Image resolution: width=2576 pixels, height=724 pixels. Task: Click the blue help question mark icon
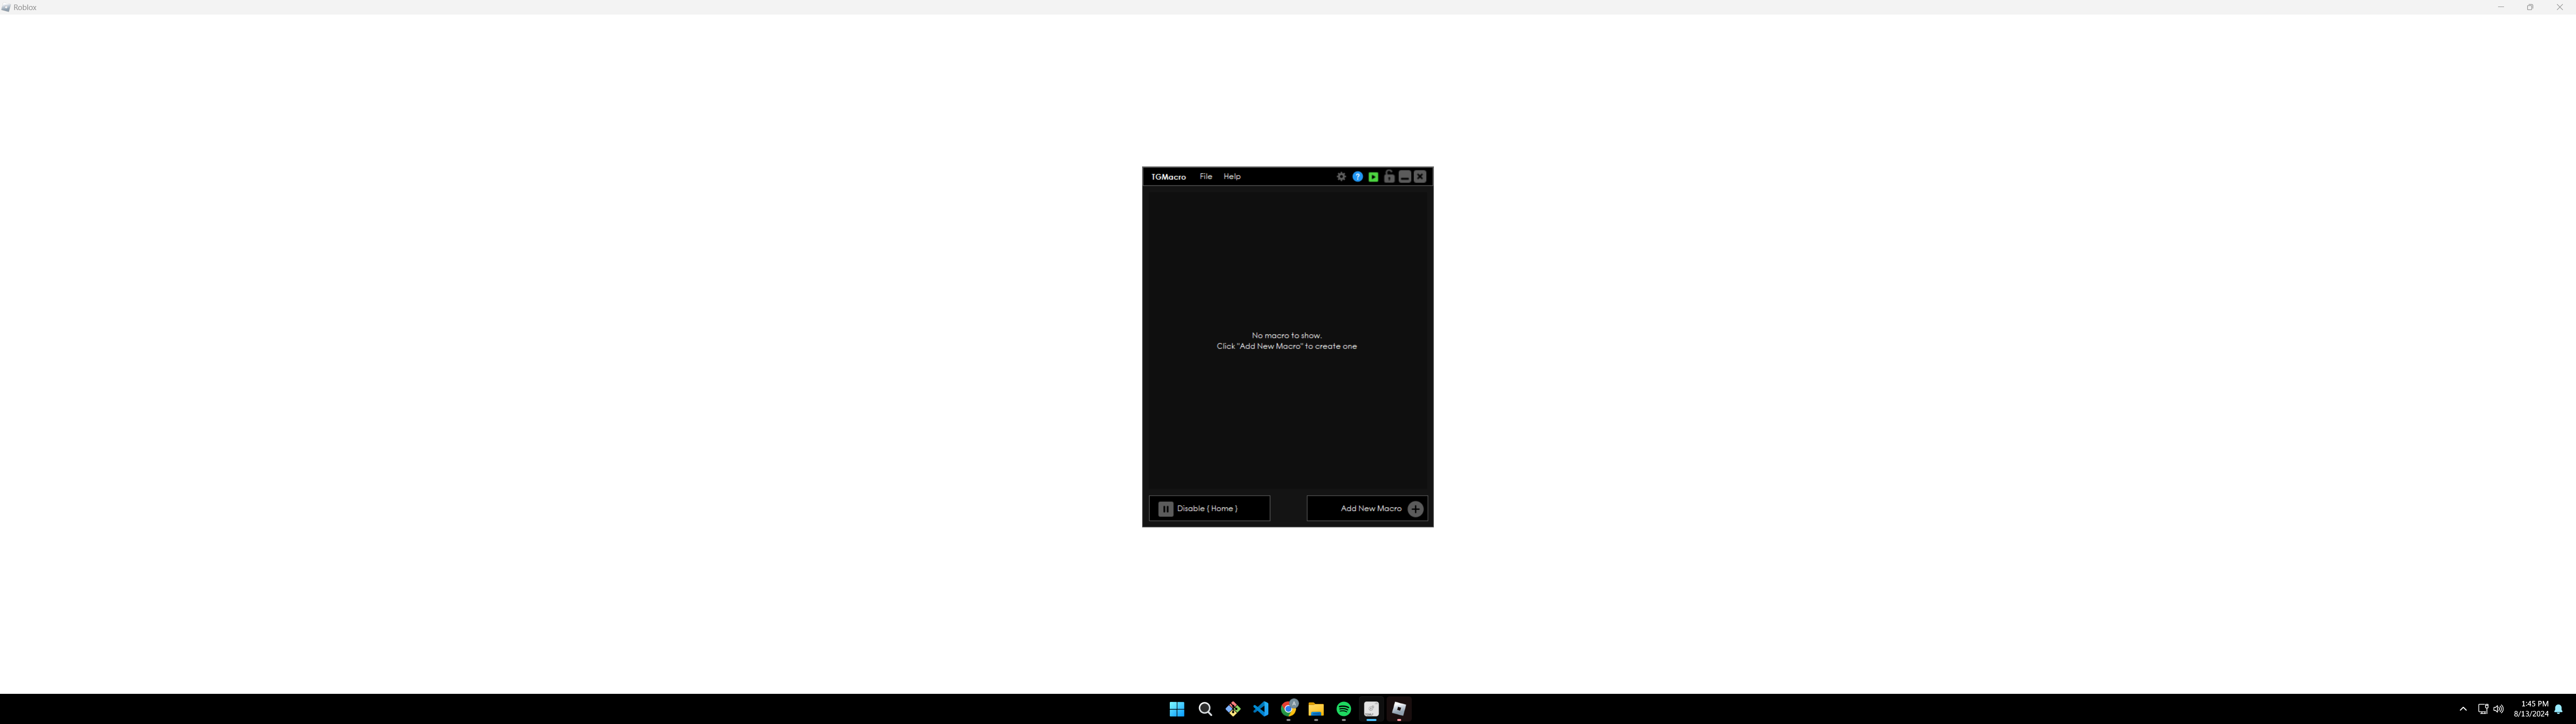1357,177
